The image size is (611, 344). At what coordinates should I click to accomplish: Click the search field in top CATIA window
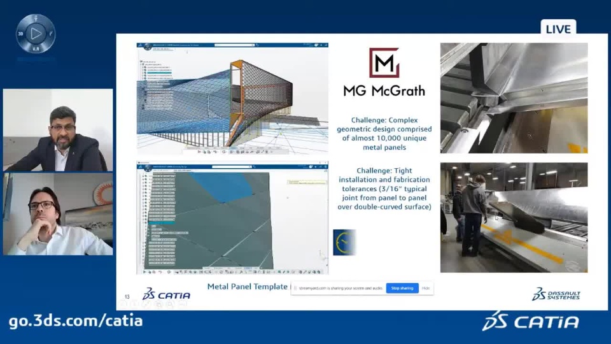tap(234, 45)
